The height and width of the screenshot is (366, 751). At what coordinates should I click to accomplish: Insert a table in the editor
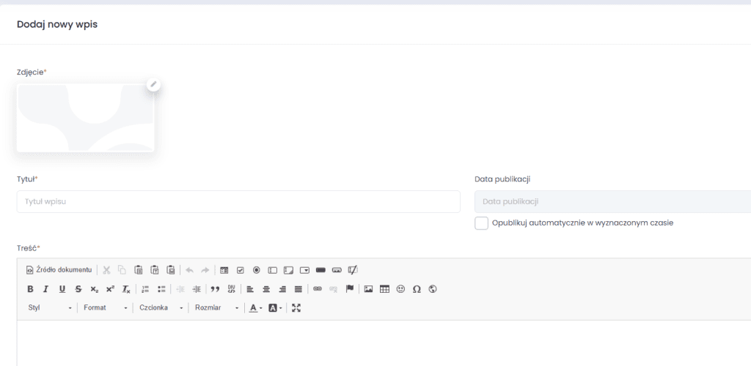(x=384, y=289)
